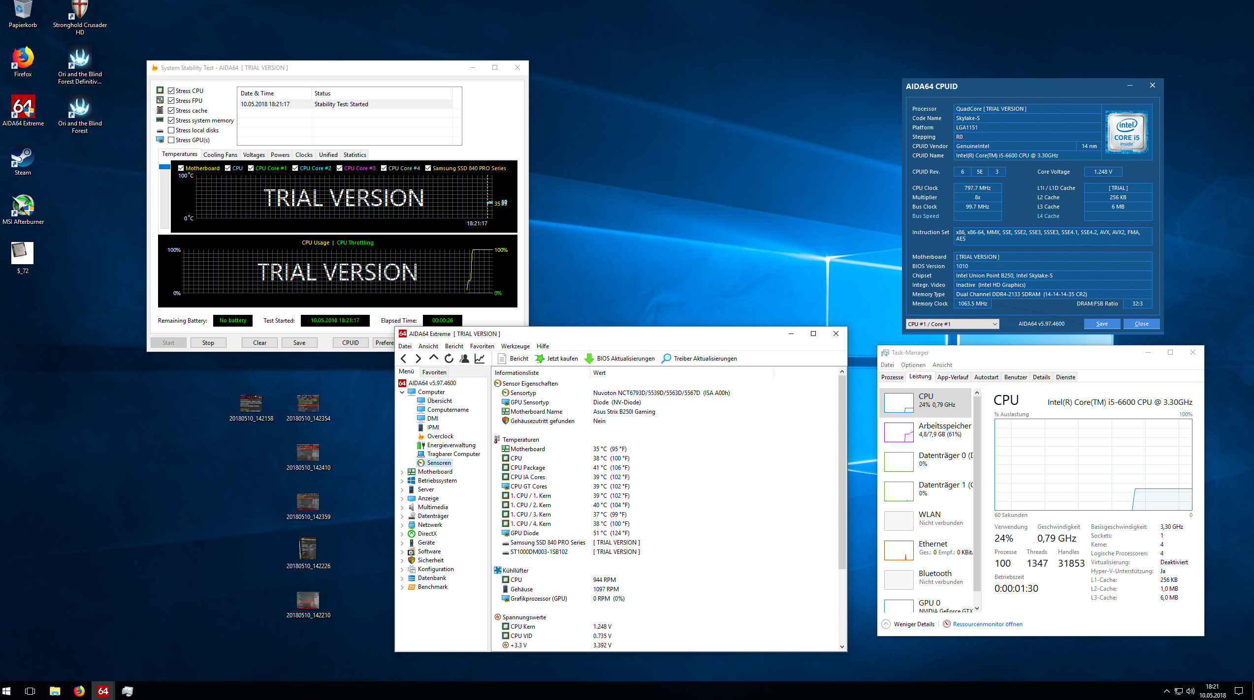Uncheck CPU Core #3 temperature checkbox
This screenshot has width=1254, height=700.
340,168
